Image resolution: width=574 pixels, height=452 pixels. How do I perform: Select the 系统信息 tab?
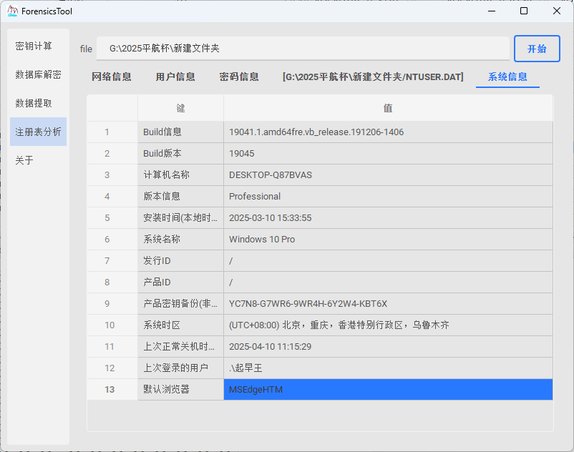(507, 77)
